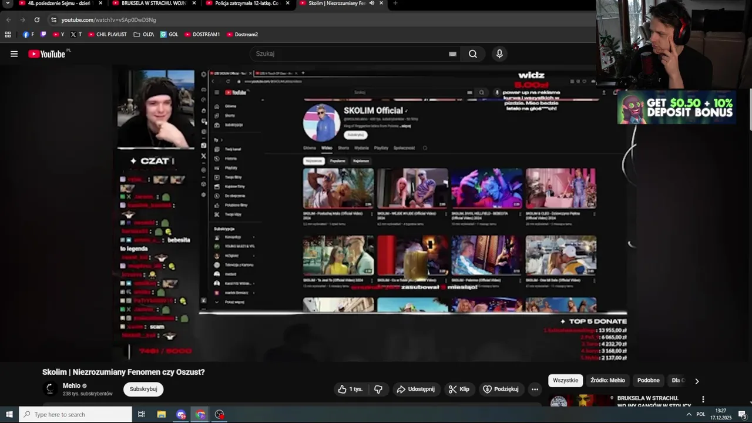Open a new browser tab

[x=395, y=3]
